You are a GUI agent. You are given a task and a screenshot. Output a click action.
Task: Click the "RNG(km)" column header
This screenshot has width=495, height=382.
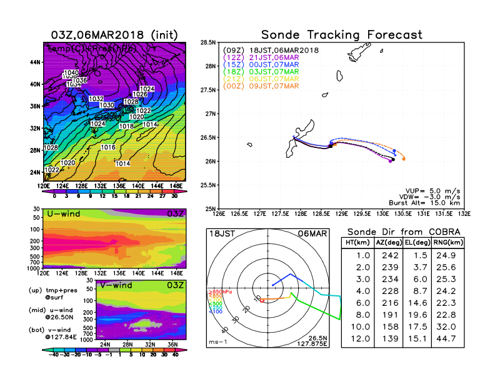click(x=448, y=243)
